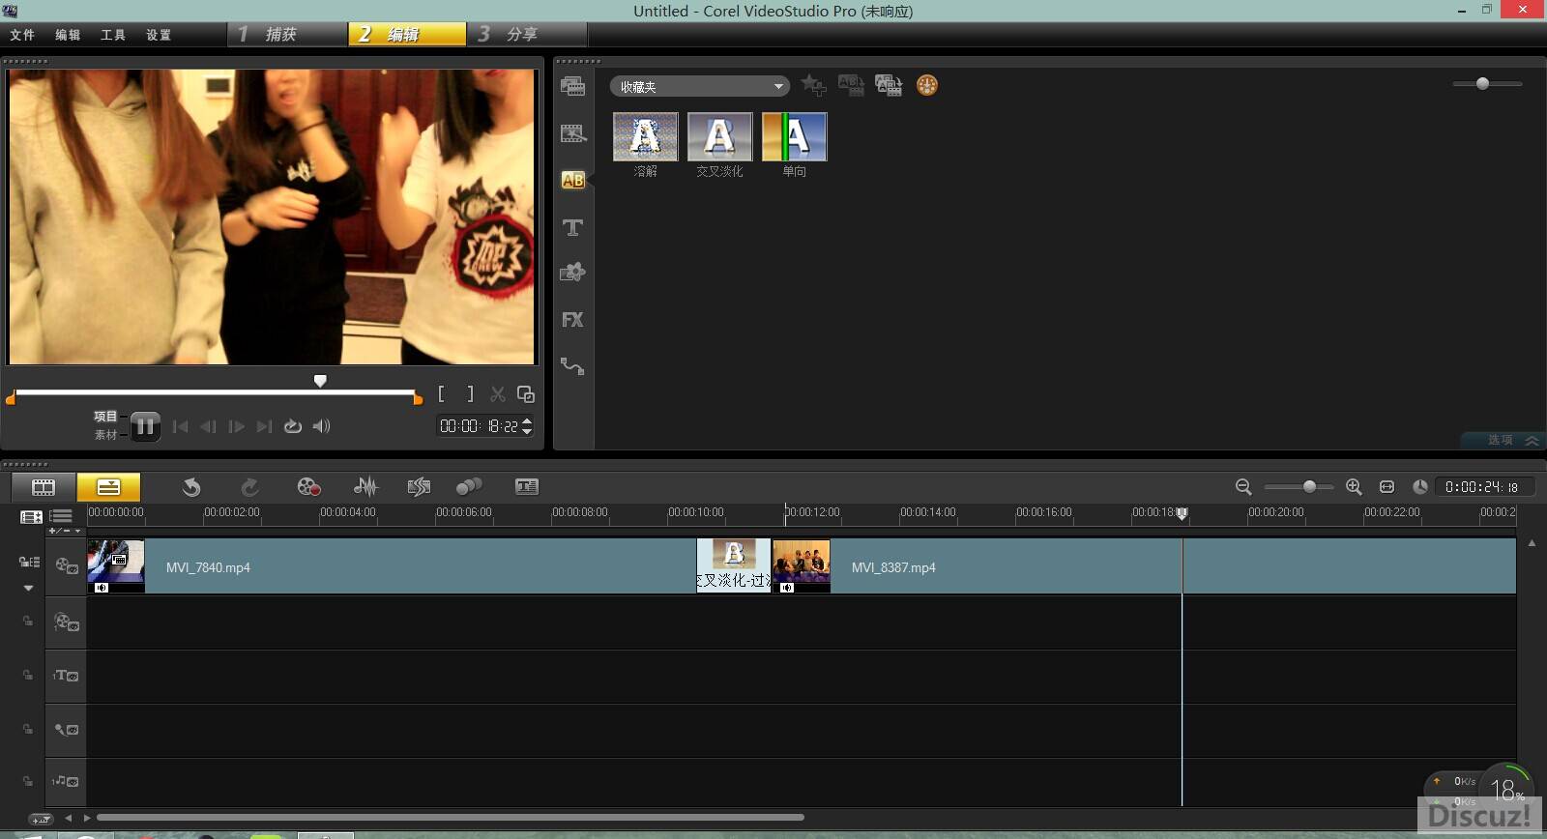Select the 溶解 transition thumbnail
Screen dimensions: 1547x839
[x=645, y=136]
